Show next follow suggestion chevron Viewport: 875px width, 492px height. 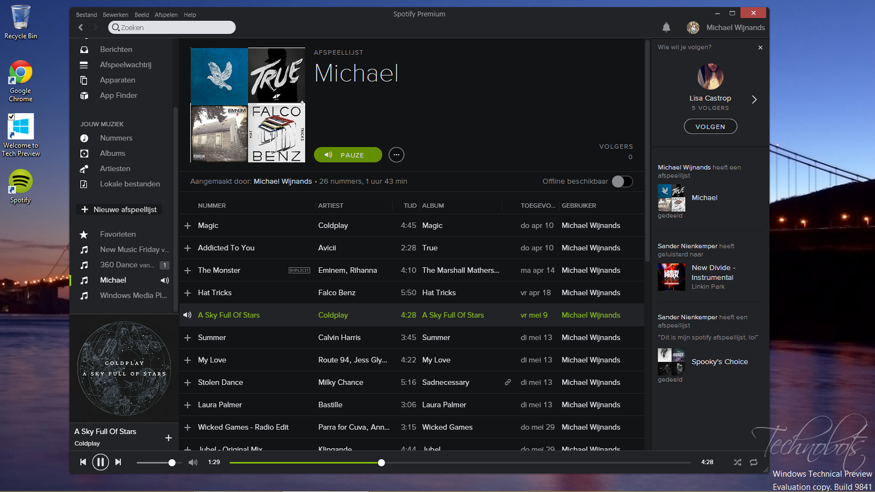click(x=754, y=99)
